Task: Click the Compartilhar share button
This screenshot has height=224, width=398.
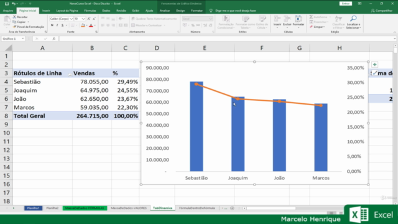Action: click(381, 11)
